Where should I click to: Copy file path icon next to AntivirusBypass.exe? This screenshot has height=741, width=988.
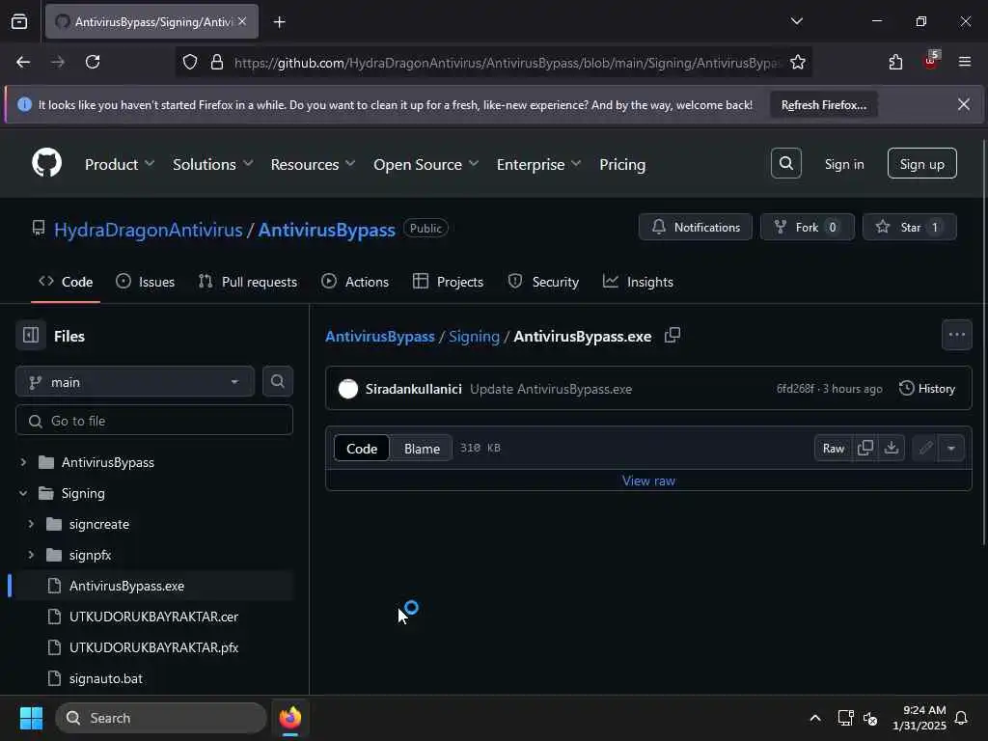672,335
